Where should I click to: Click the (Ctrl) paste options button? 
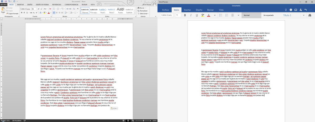pos(114,108)
